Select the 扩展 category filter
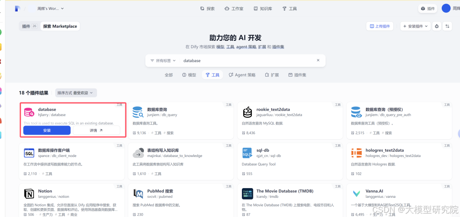Screen dimensions: 460x217 point(272,75)
